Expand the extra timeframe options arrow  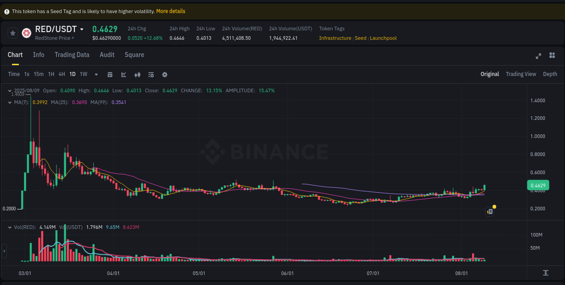tap(96, 74)
